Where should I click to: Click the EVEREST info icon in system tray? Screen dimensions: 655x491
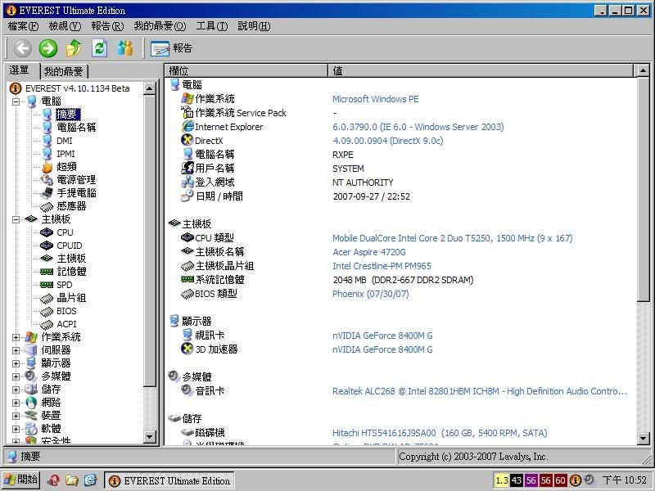(576, 480)
